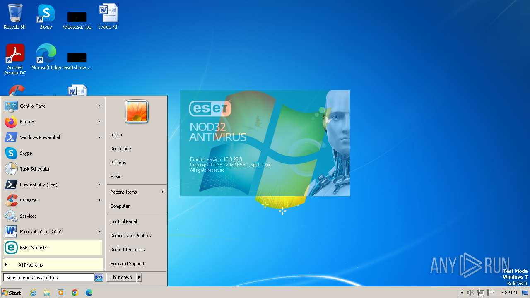
Task: Open the Shut down options arrow
Action: tap(139, 277)
